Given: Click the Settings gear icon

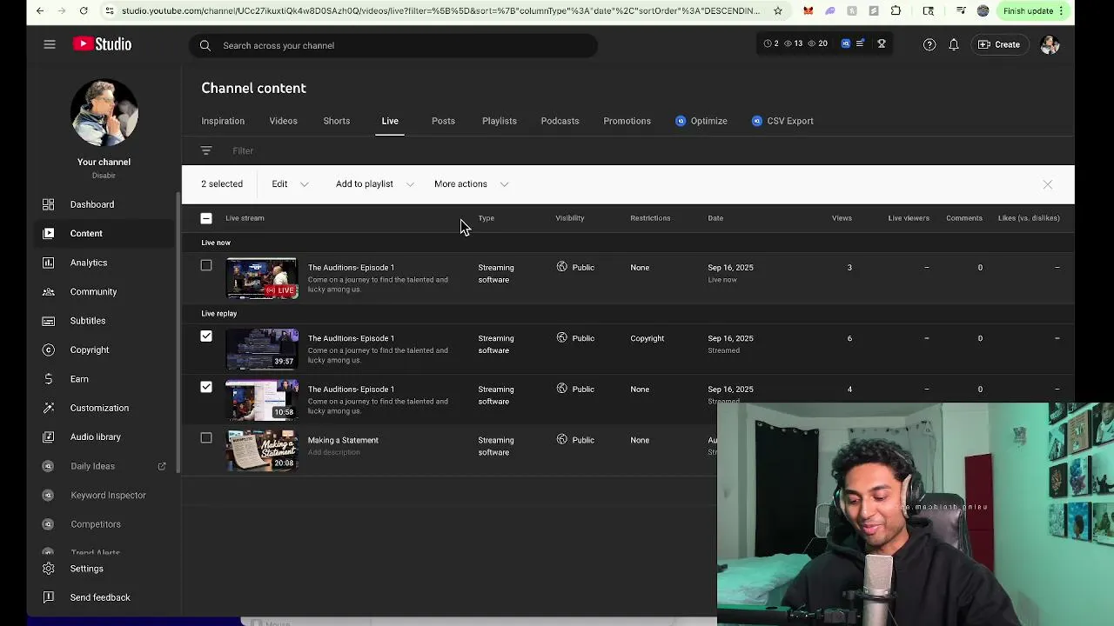Looking at the screenshot, I should click(x=49, y=569).
